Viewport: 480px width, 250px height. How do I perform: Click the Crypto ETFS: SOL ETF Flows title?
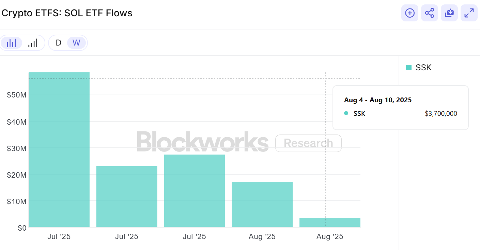click(67, 13)
